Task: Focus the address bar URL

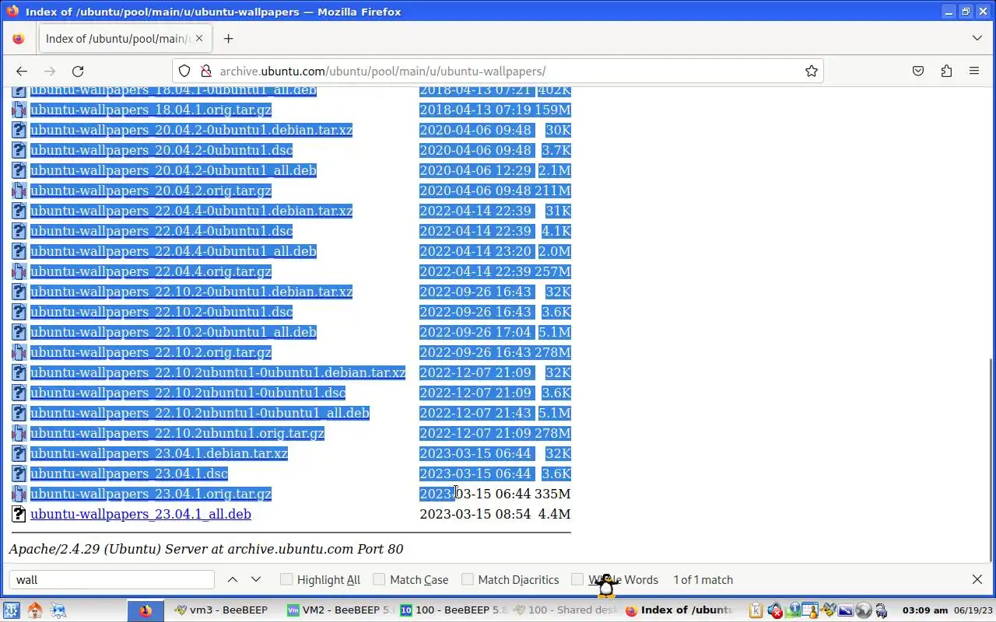Action: click(x=498, y=71)
